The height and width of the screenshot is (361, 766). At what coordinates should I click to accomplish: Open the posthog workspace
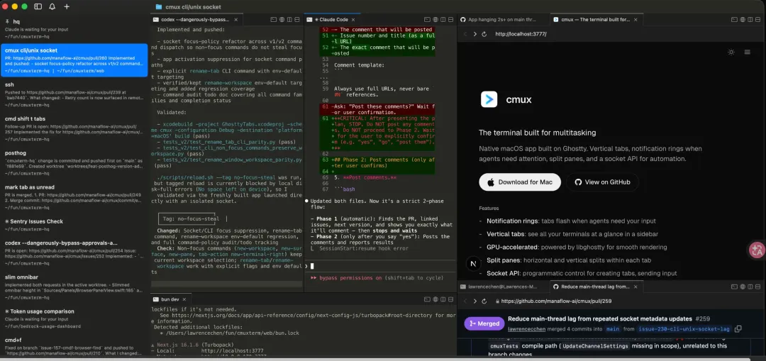(x=74, y=162)
